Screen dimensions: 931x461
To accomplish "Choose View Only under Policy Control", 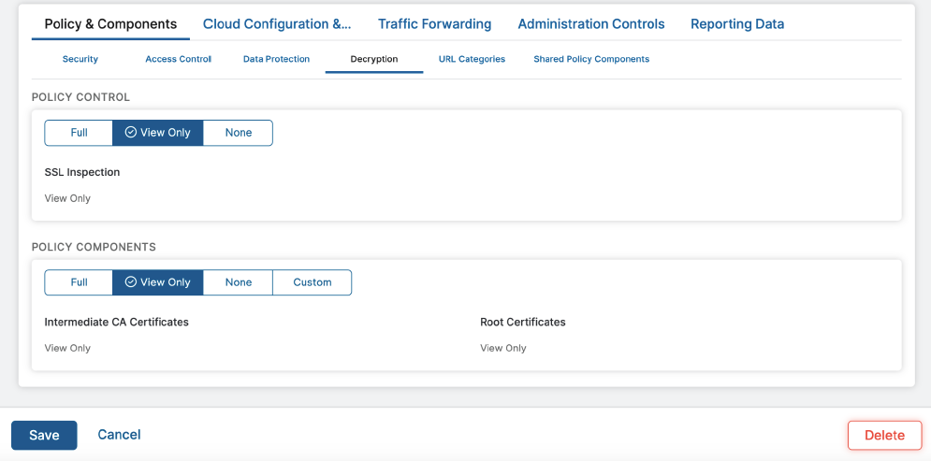I will coord(157,133).
